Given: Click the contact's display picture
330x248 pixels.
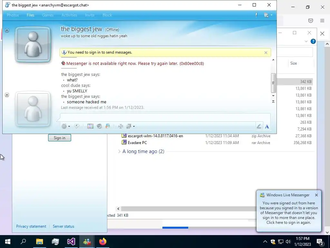Looking at the screenshot, I should [x=33, y=45].
